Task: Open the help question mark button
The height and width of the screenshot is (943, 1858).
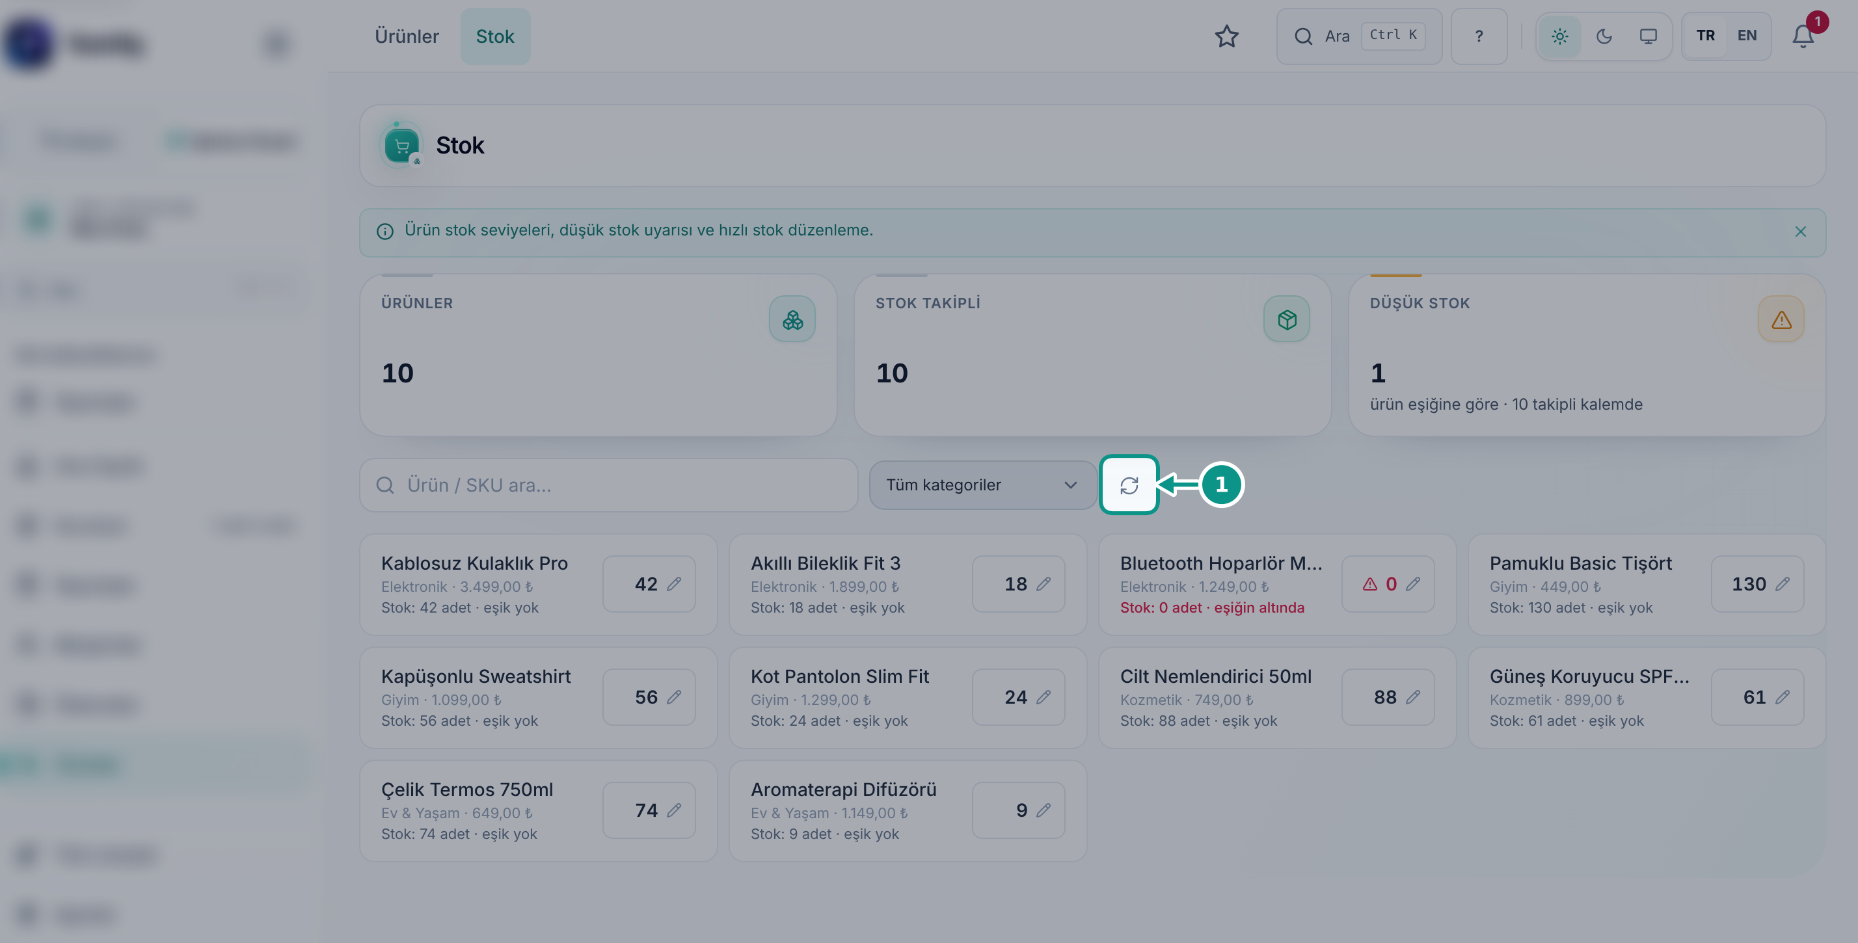Action: tap(1479, 36)
